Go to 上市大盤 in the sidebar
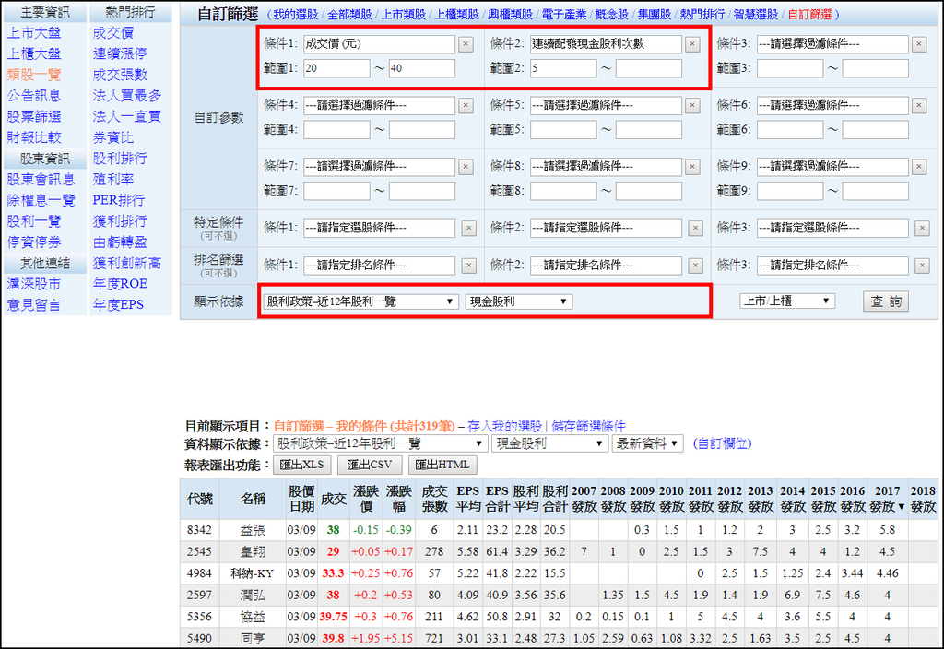The image size is (944, 649). (34, 33)
